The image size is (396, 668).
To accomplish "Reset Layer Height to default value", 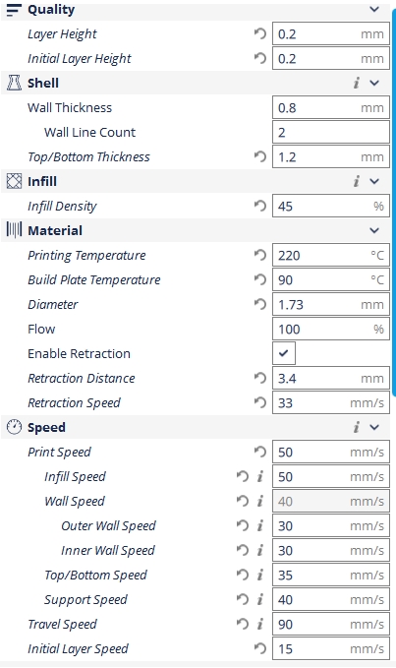I will coord(259,33).
